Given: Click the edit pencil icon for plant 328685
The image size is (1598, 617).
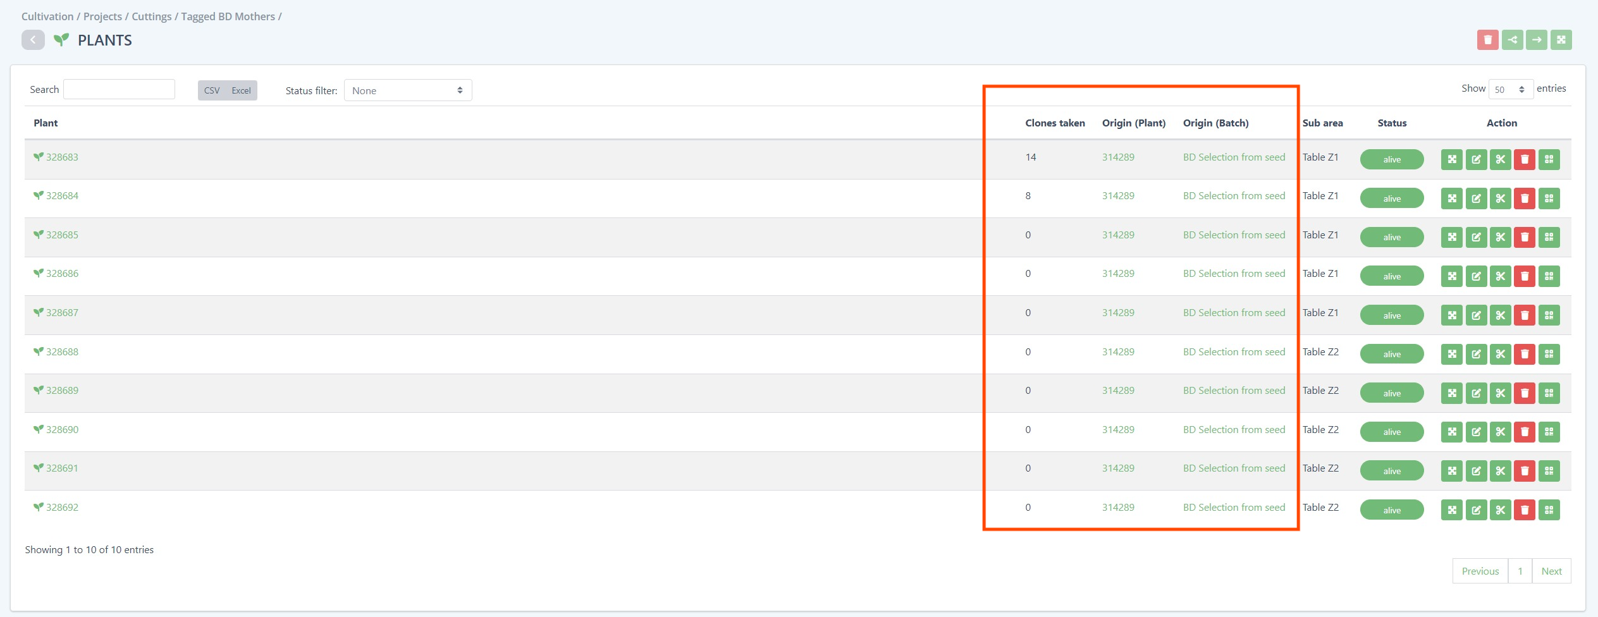Looking at the screenshot, I should click(1476, 237).
